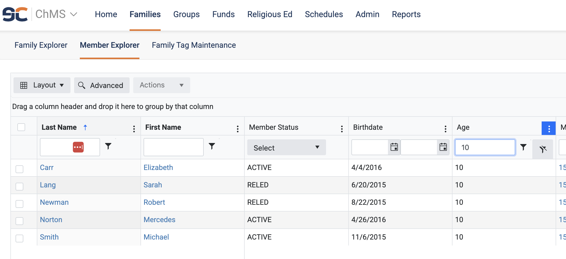Viewport: 566px width, 259px height.
Task: Select the Carr row checkbox
Action: [x=19, y=169]
